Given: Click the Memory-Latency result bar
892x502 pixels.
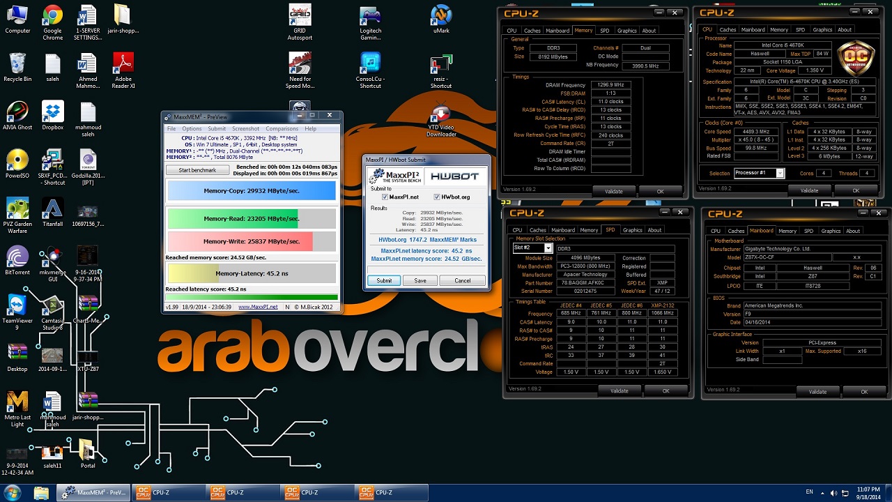Looking at the screenshot, I should click(x=252, y=273).
